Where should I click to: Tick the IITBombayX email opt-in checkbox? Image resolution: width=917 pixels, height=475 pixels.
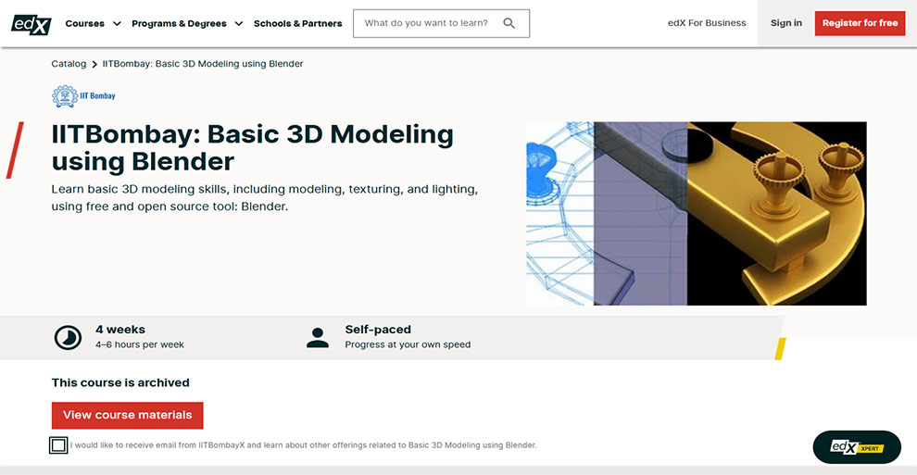pyautogui.click(x=59, y=445)
